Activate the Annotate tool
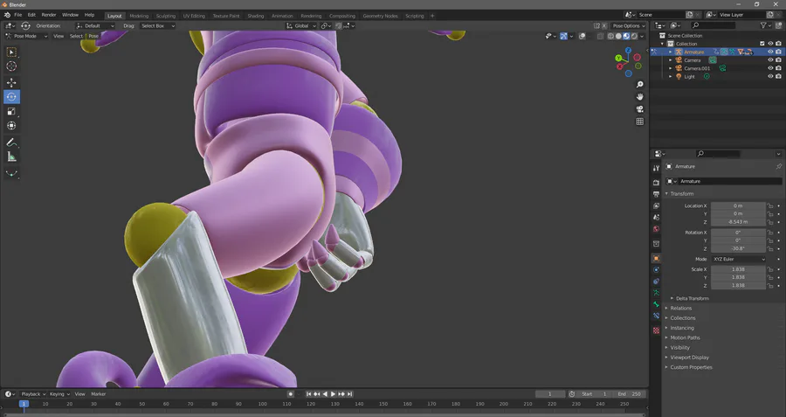The width and height of the screenshot is (786, 417). click(x=11, y=142)
